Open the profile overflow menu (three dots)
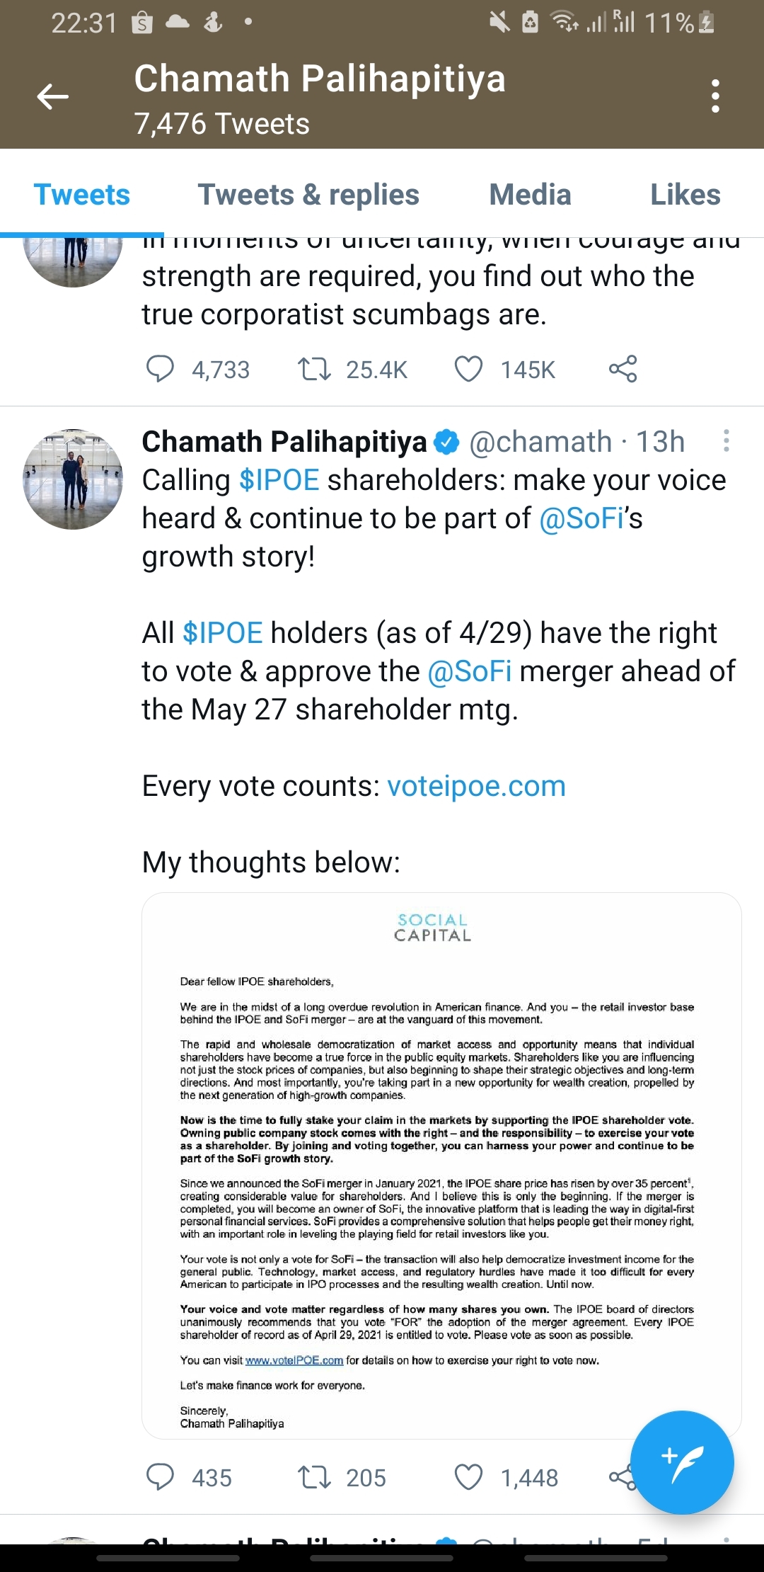Viewport: 764px width, 1572px height. tap(715, 96)
